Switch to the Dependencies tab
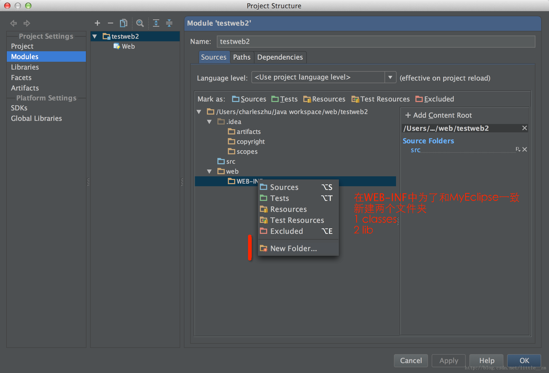The width and height of the screenshot is (549, 373). coord(280,57)
